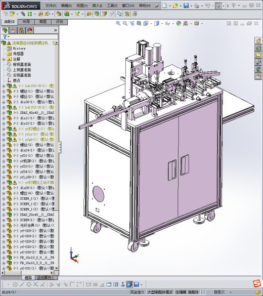The height and width of the screenshot is (296, 263).
Task: Open the 工具(T) menu
Action: tap(112, 6)
